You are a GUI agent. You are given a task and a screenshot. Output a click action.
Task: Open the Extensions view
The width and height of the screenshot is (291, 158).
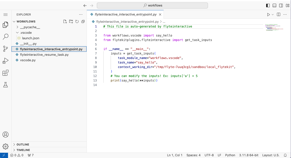[x=6, y=73]
